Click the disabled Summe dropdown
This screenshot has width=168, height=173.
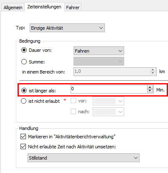click(x=99, y=61)
